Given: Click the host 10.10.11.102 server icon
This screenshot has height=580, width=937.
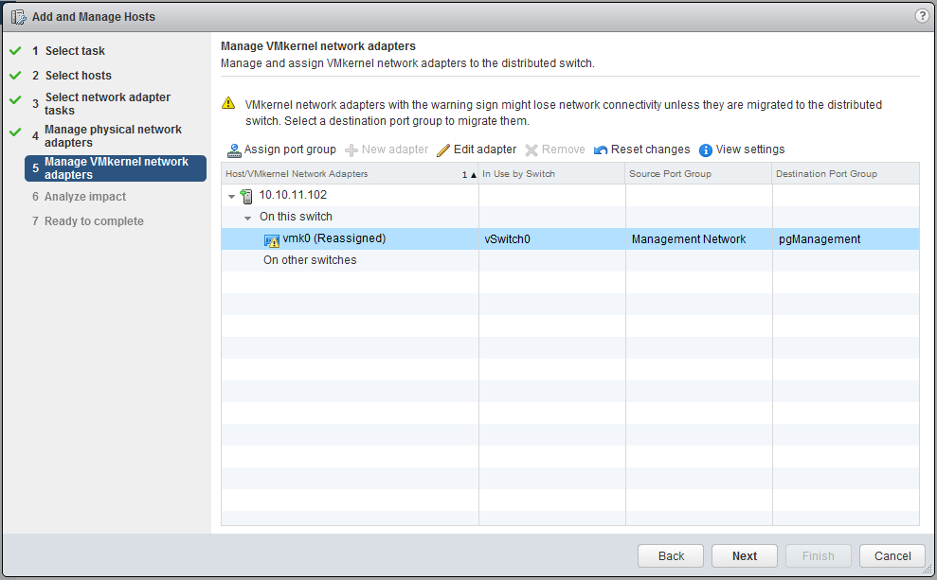Looking at the screenshot, I should 246,196.
